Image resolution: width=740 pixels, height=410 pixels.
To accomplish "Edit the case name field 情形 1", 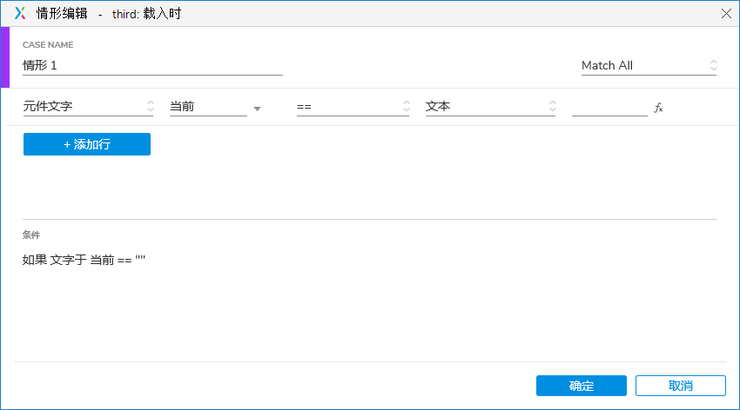I will [152, 65].
